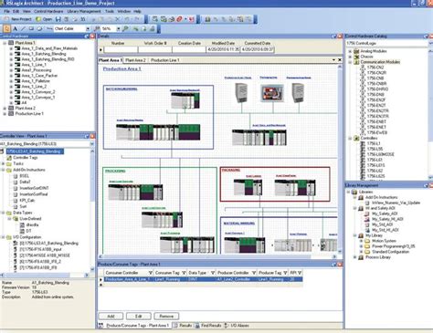
Task: Click the Production Area 1 link
Action: point(122,69)
